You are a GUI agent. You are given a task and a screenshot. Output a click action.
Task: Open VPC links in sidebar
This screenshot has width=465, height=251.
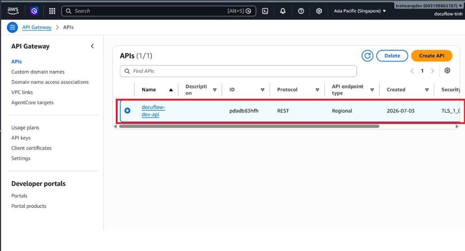click(x=22, y=92)
